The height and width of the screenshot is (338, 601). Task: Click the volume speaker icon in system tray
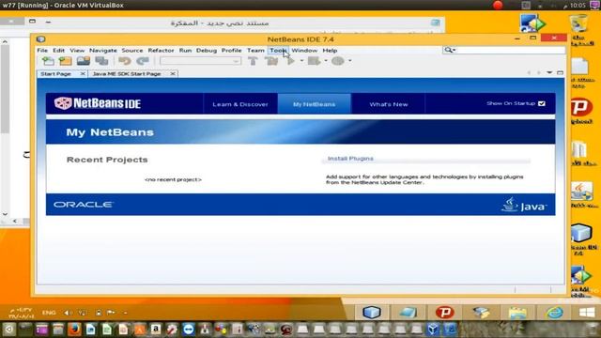coord(68,313)
